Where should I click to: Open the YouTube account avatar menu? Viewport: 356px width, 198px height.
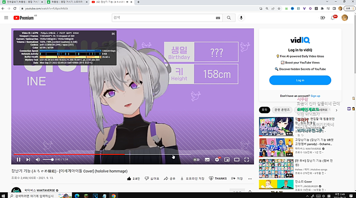coord(344,18)
